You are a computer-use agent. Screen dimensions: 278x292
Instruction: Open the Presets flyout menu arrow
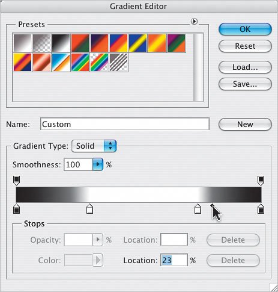[194, 21]
